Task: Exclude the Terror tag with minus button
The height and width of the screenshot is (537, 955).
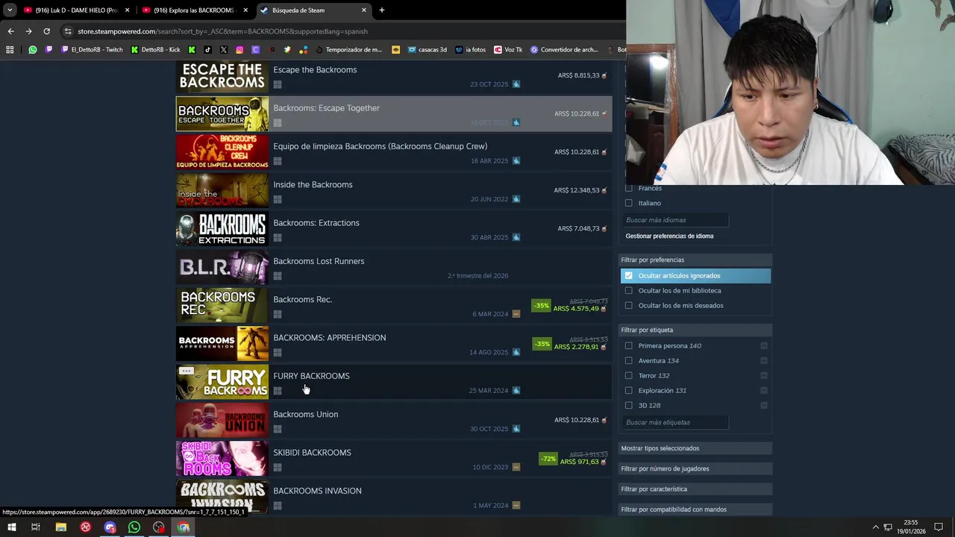Action: coord(764,376)
